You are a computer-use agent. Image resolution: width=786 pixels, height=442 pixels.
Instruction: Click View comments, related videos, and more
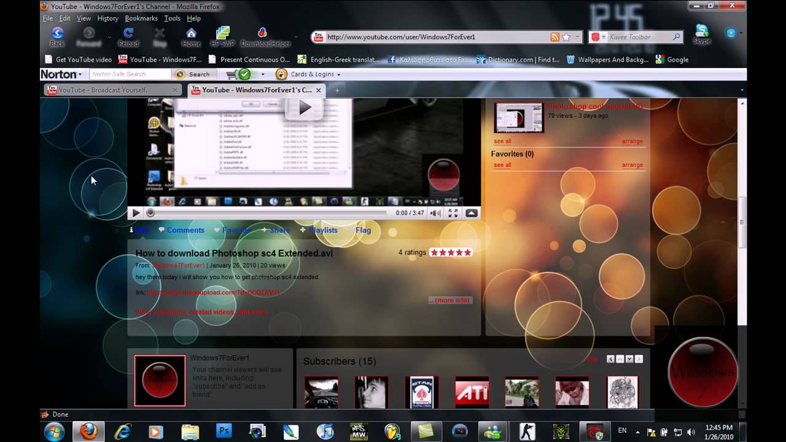coord(201,312)
